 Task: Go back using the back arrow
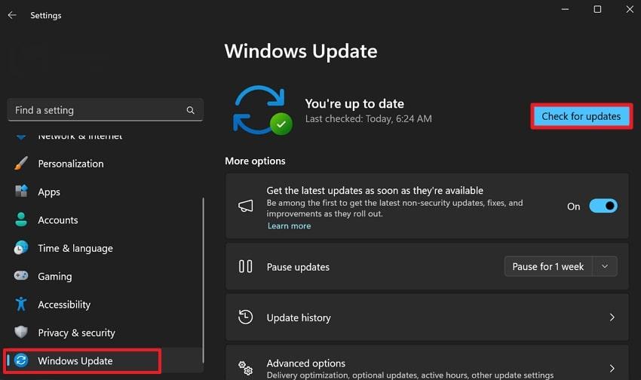pos(12,15)
